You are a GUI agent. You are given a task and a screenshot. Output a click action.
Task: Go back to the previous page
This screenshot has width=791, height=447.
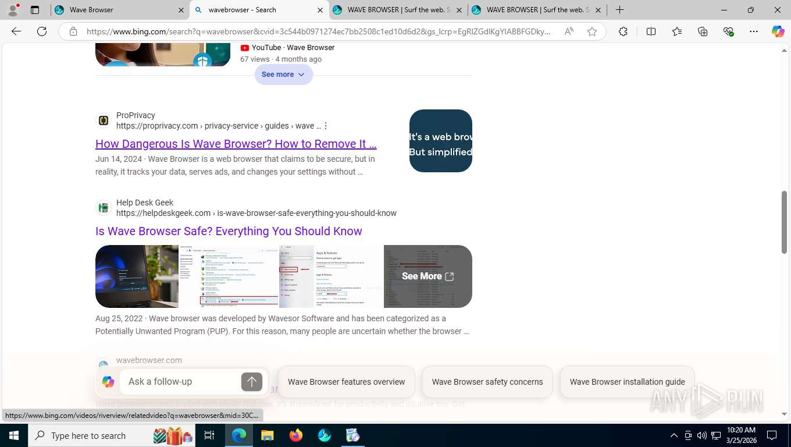pyautogui.click(x=16, y=31)
